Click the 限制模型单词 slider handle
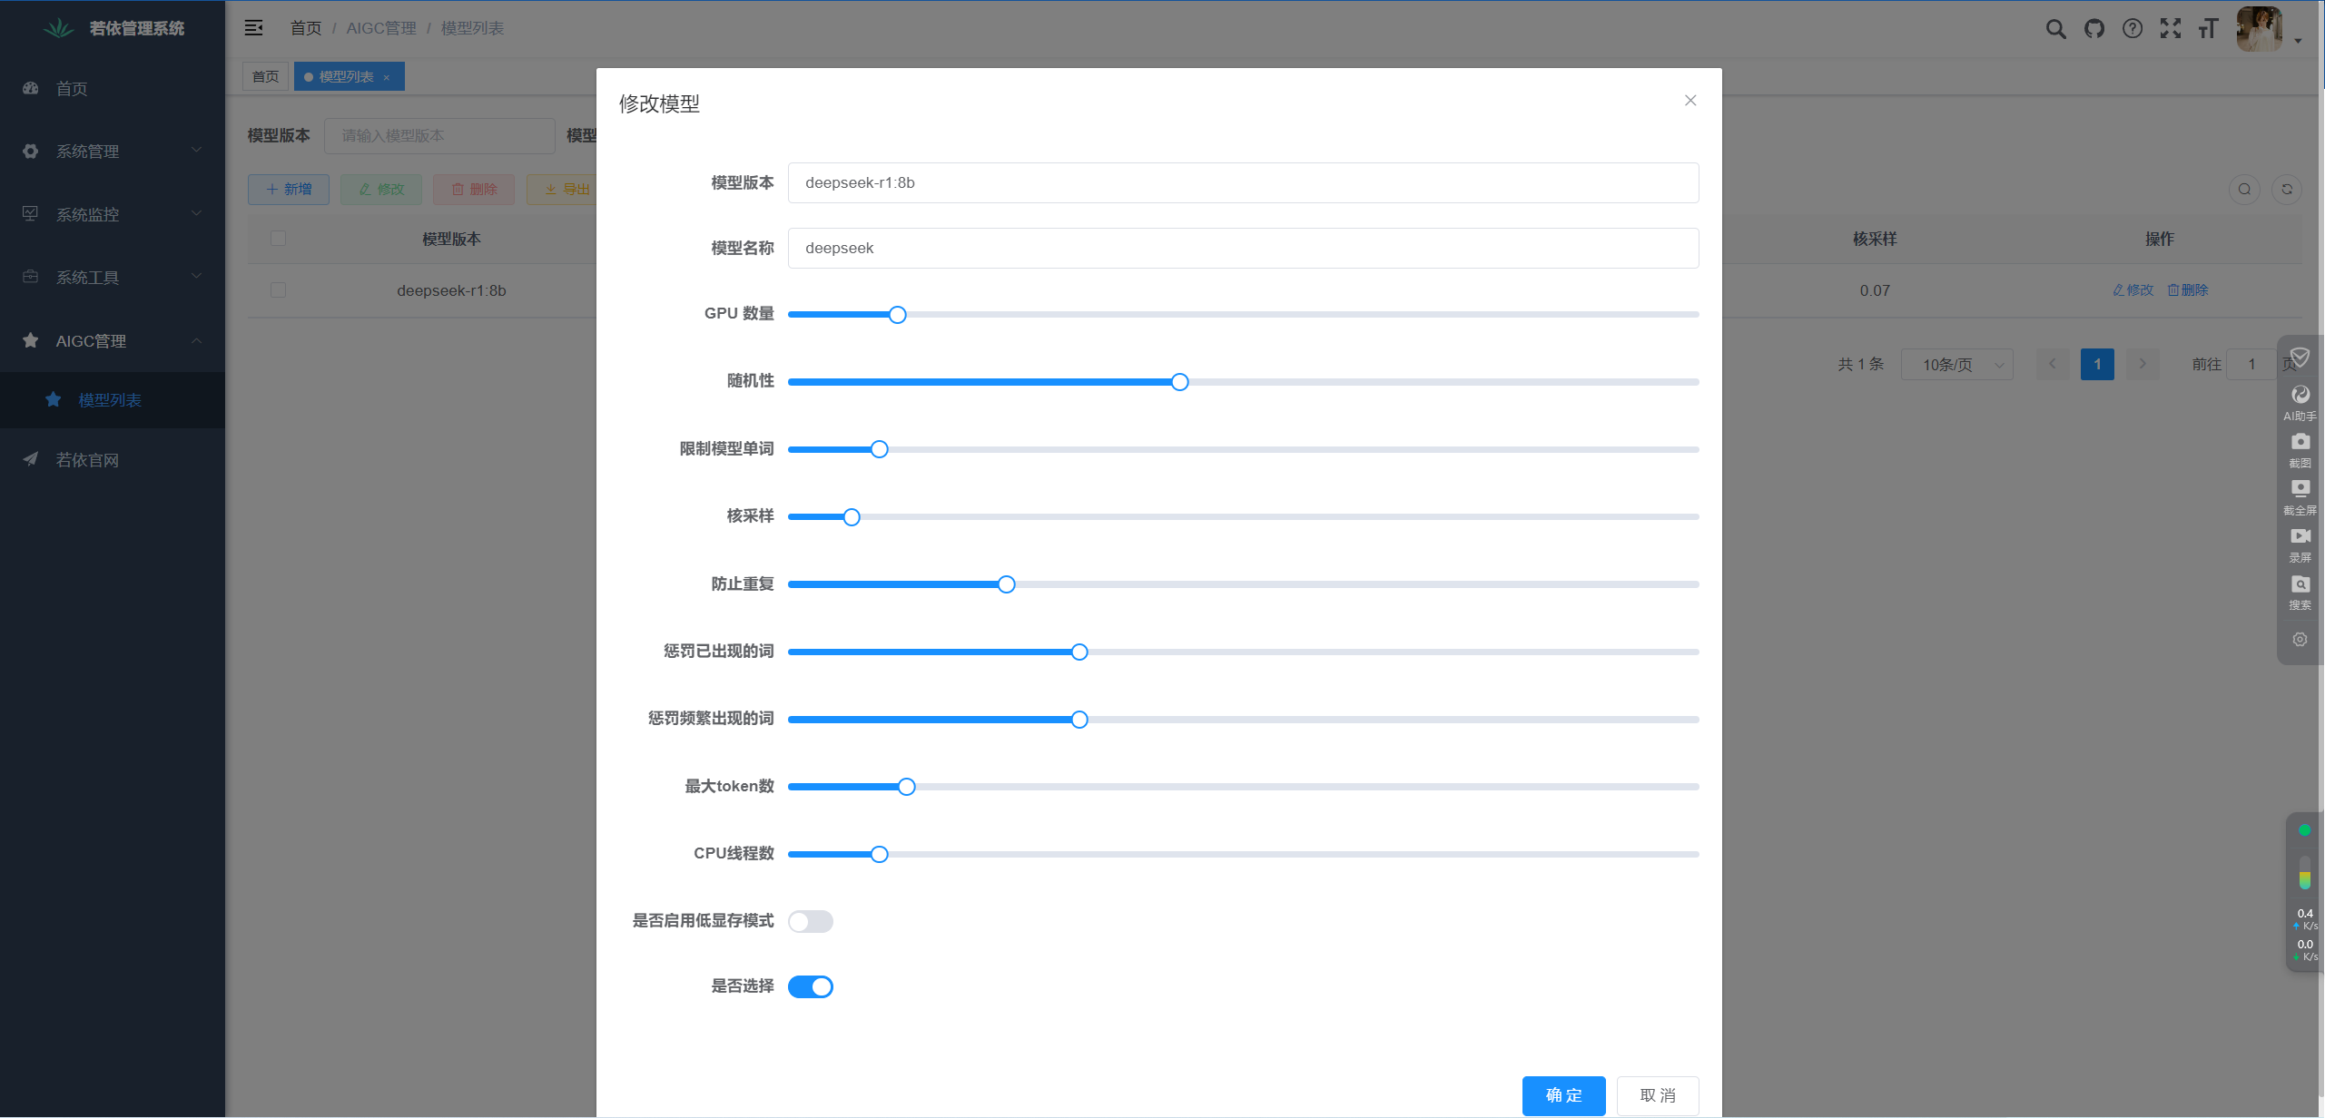 pyautogui.click(x=879, y=449)
